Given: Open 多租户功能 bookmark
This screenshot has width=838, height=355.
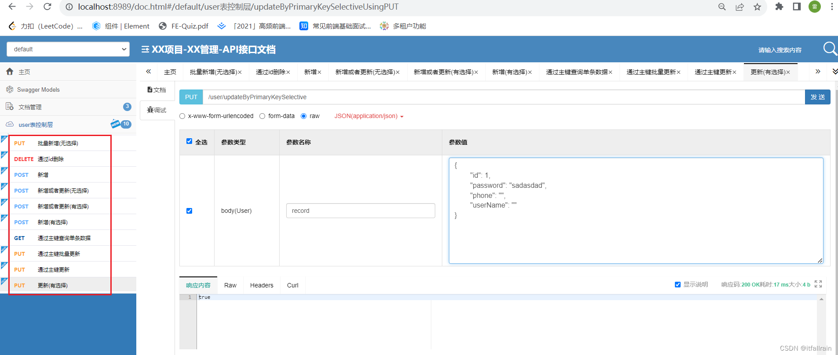Looking at the screenshot, I should (x=403, y=26).
